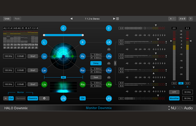Click the Rs surround channel node
Image resolution: width=196 pixels, height=126 pixels.
click(x=82, y=56)
